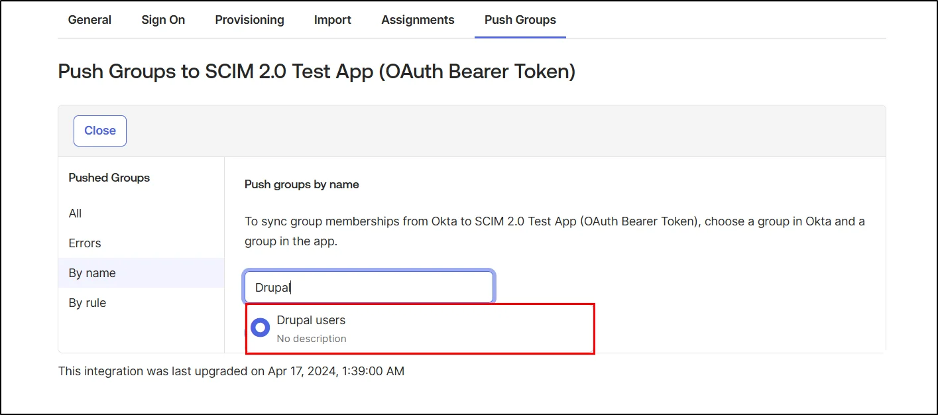Click the No description text

click(312, 339)
